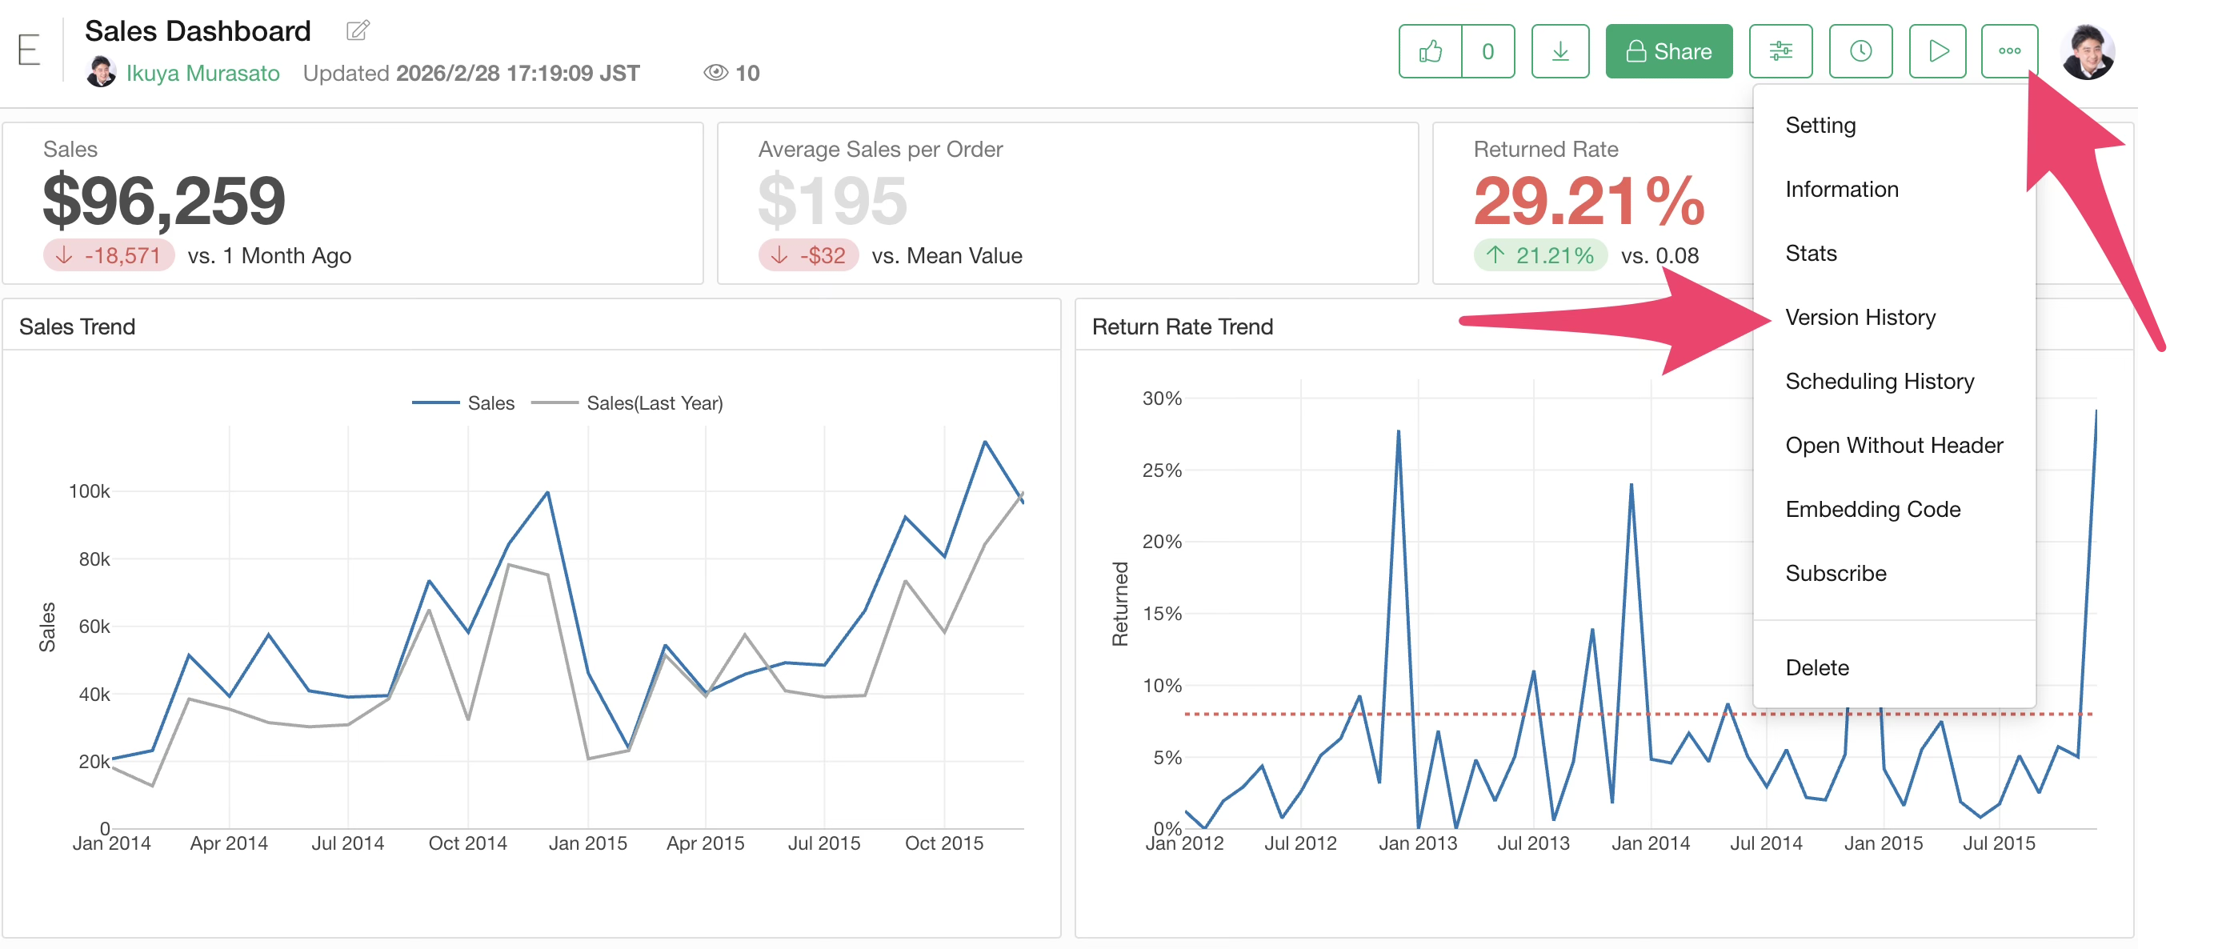Open Ikuya Murasato author link
2226x949 pixels.
click(x=202, y=74)
